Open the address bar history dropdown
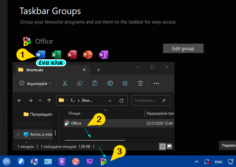 click(x=110, y=101)
